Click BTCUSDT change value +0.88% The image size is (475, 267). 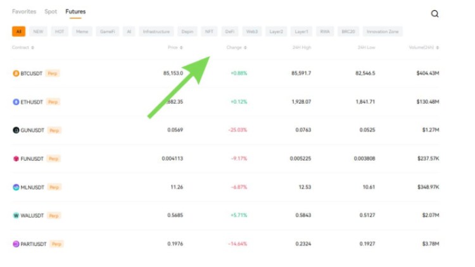point(239,73)
